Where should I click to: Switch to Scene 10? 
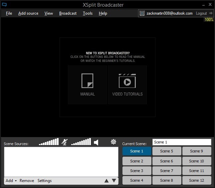(x=197, y=161)
